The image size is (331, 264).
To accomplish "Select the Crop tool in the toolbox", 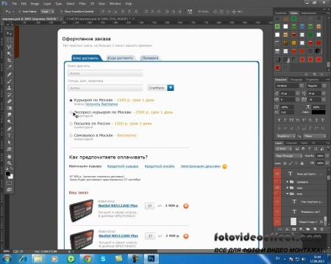I will 10,60.
